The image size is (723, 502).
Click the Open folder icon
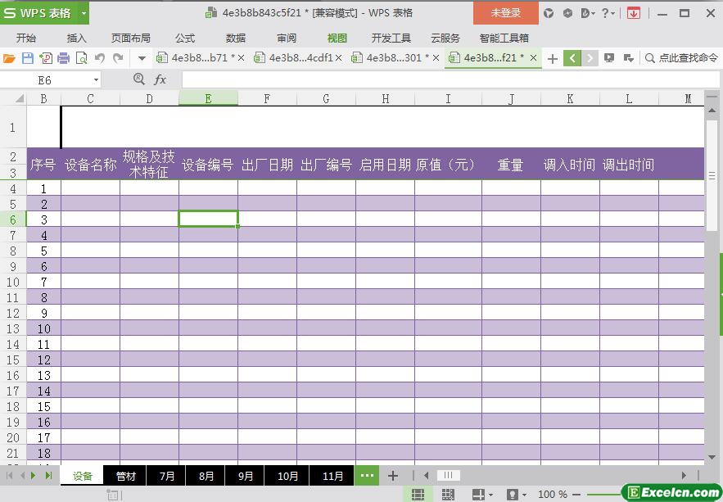tap(10, 58)
